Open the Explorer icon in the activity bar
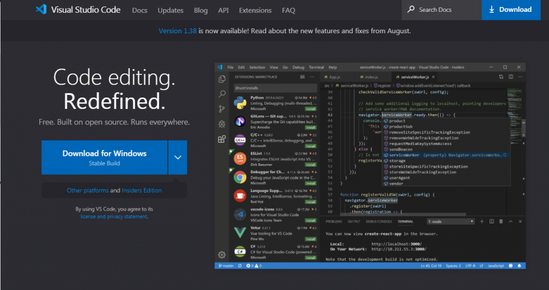 221,79
